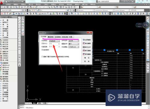The image size is (150, 109).
Task: Click the 表行编辑 icon in dialog
Action: [x=84, y=51]
